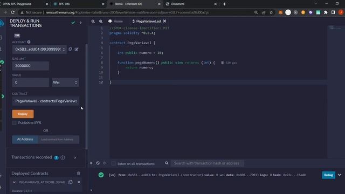Click the browser zoom magnifier icon
This screenshot has width=345, height=194.
coord(256,12)
